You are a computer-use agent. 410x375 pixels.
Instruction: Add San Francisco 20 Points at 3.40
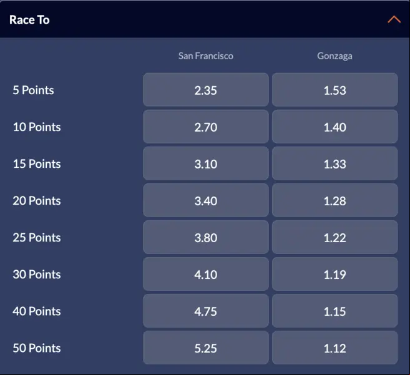point(206,200)
